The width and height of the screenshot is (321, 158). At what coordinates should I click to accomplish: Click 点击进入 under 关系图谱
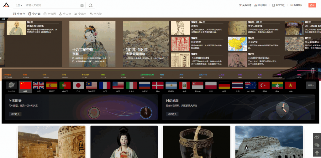coord(15,114)
